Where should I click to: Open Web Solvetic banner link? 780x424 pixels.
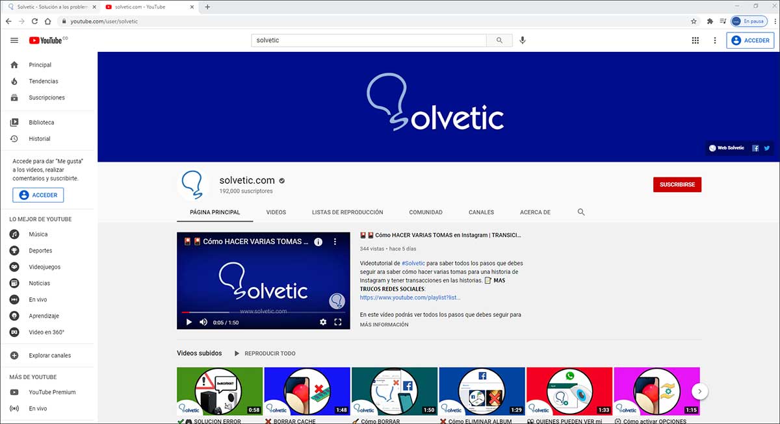pos(727,148)
